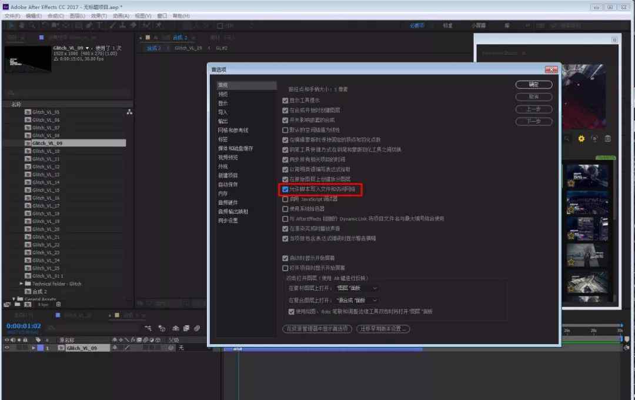Open the 在素材图层上打开 dropdown

pyautogui.click(x=356, y=288)
